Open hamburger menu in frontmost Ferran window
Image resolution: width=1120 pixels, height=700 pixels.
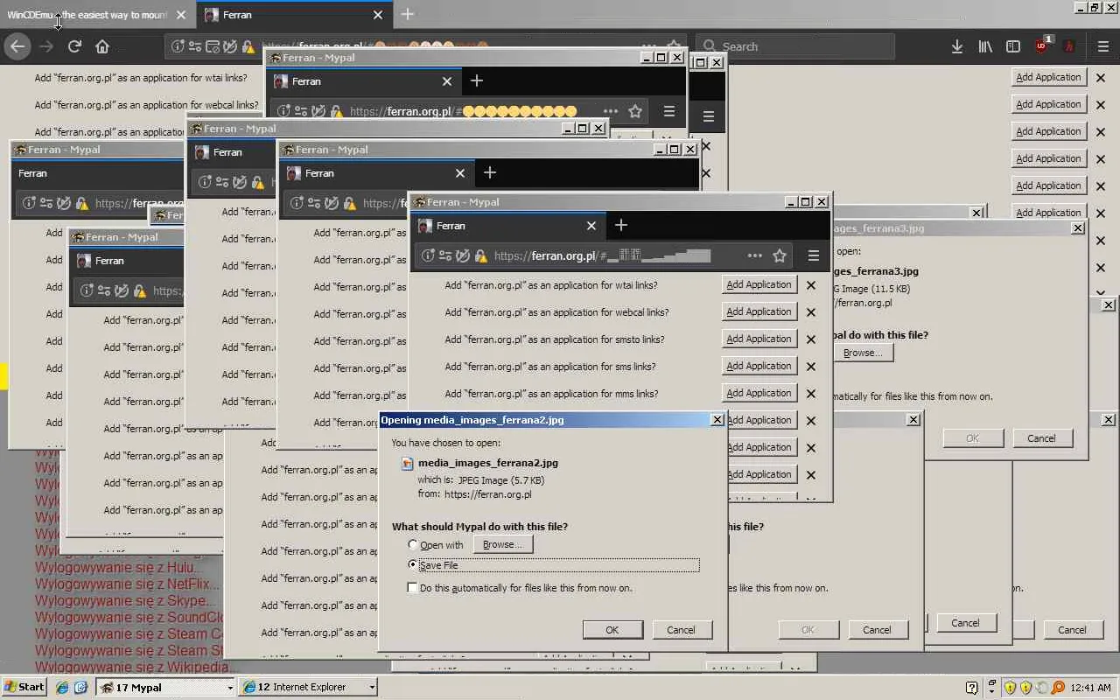click(813, 256)
